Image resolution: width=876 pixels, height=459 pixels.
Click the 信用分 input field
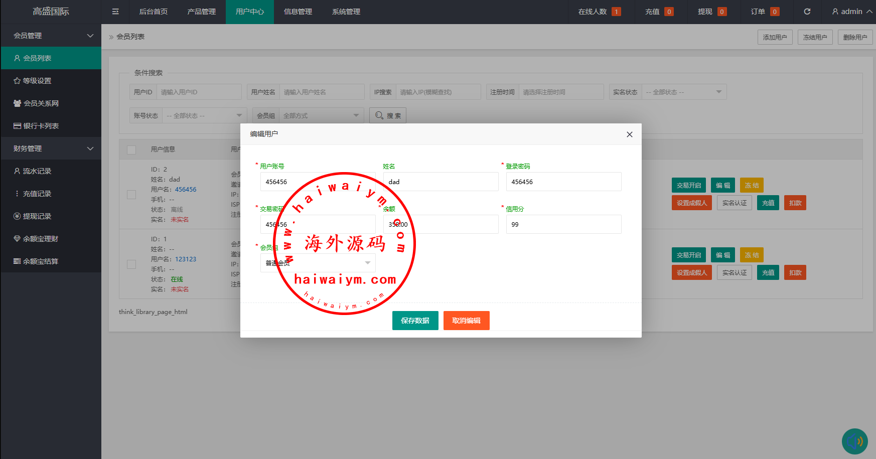click(x=563, y=224)
